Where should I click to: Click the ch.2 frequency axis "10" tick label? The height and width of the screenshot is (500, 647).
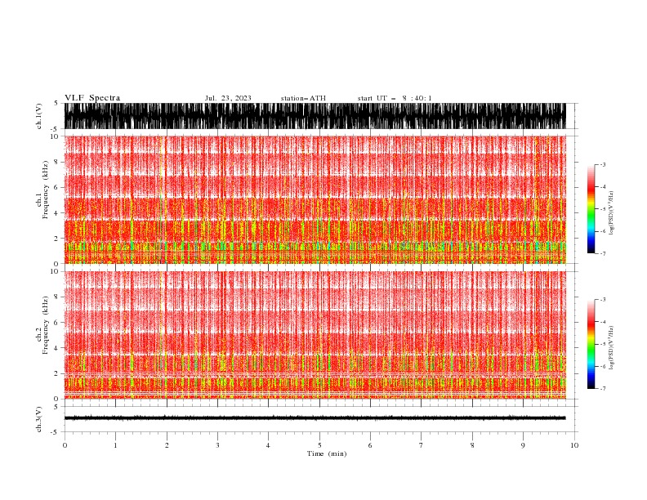pos(55,271)
